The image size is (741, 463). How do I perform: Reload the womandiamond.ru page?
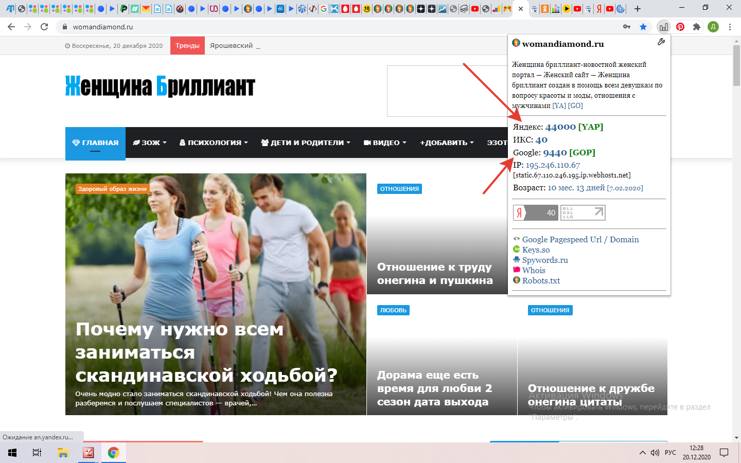pos(44,27)
